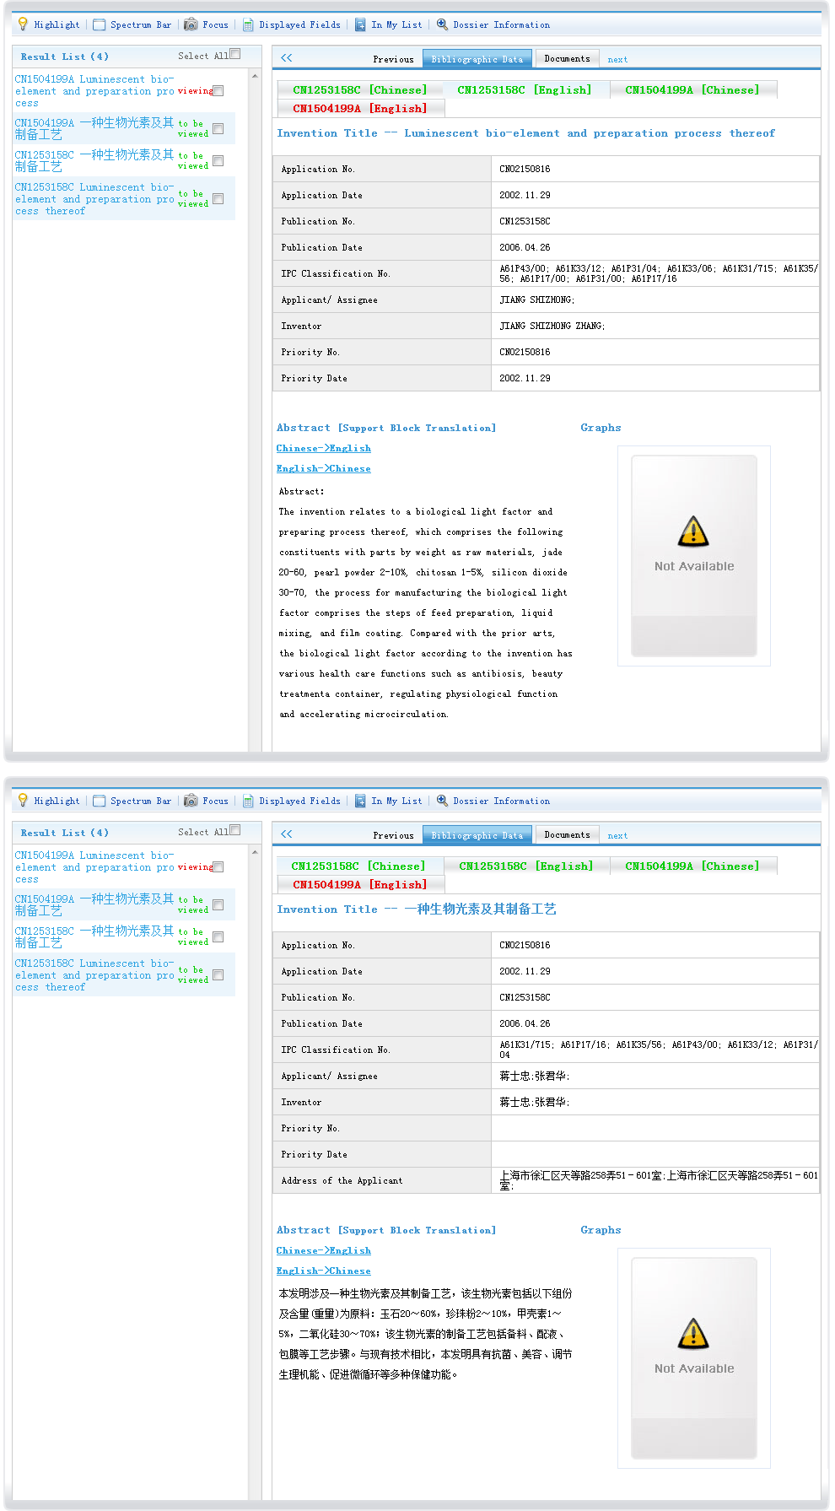This screenshot has width=835, height=1511.
Task: Tick the Select All checkbox in top result list
Action: [235, 54]
